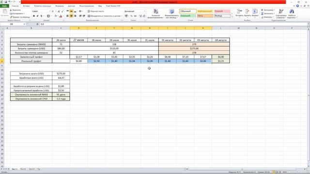Viewport: 310px width, 174px height.
Task: Open Format as Table (Форматировать как таблицу)
Action: click(172, 14)
